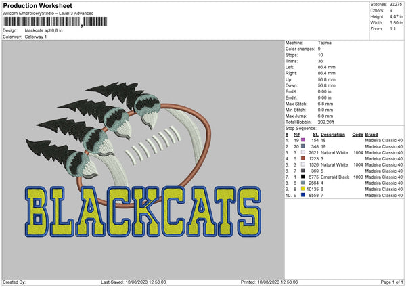Click the Stops value '10'
Image resolution: width=406 pixels, height=287 pixels.
pos(320,55)
